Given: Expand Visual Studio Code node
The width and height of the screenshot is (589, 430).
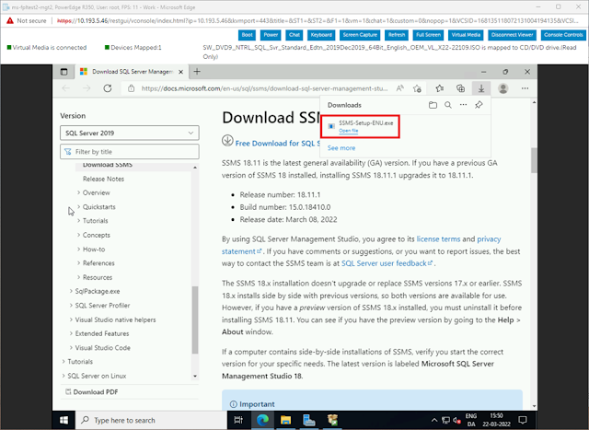Looking at the screenshot, I should (x=71, y=348).
